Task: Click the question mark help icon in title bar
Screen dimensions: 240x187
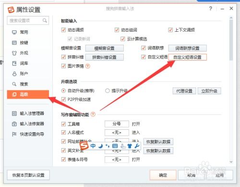Action: pyautogui.click(x=211, y=9)
